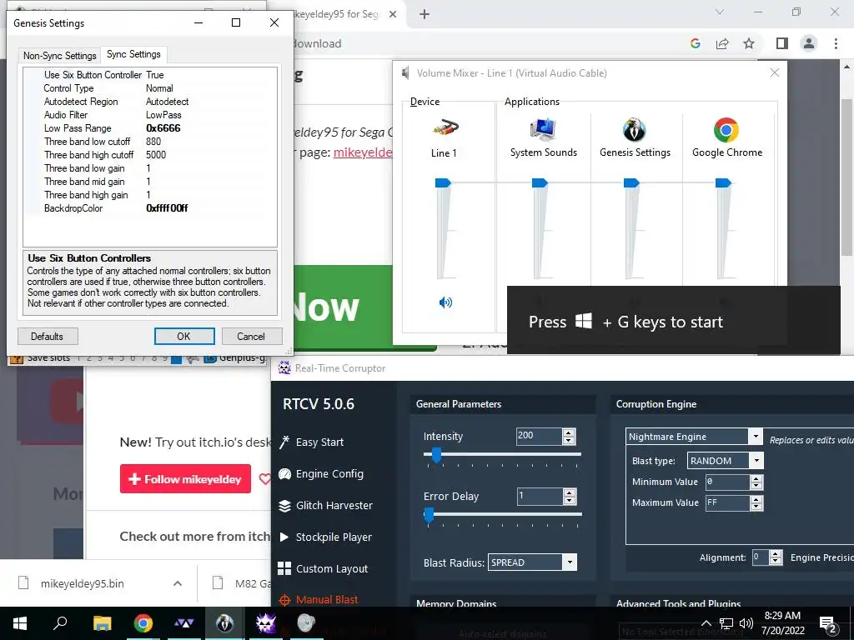This screenshot has width=854, height=640.
Task: Select Use Six Button Controller row
Action: (x=150, y=74)
